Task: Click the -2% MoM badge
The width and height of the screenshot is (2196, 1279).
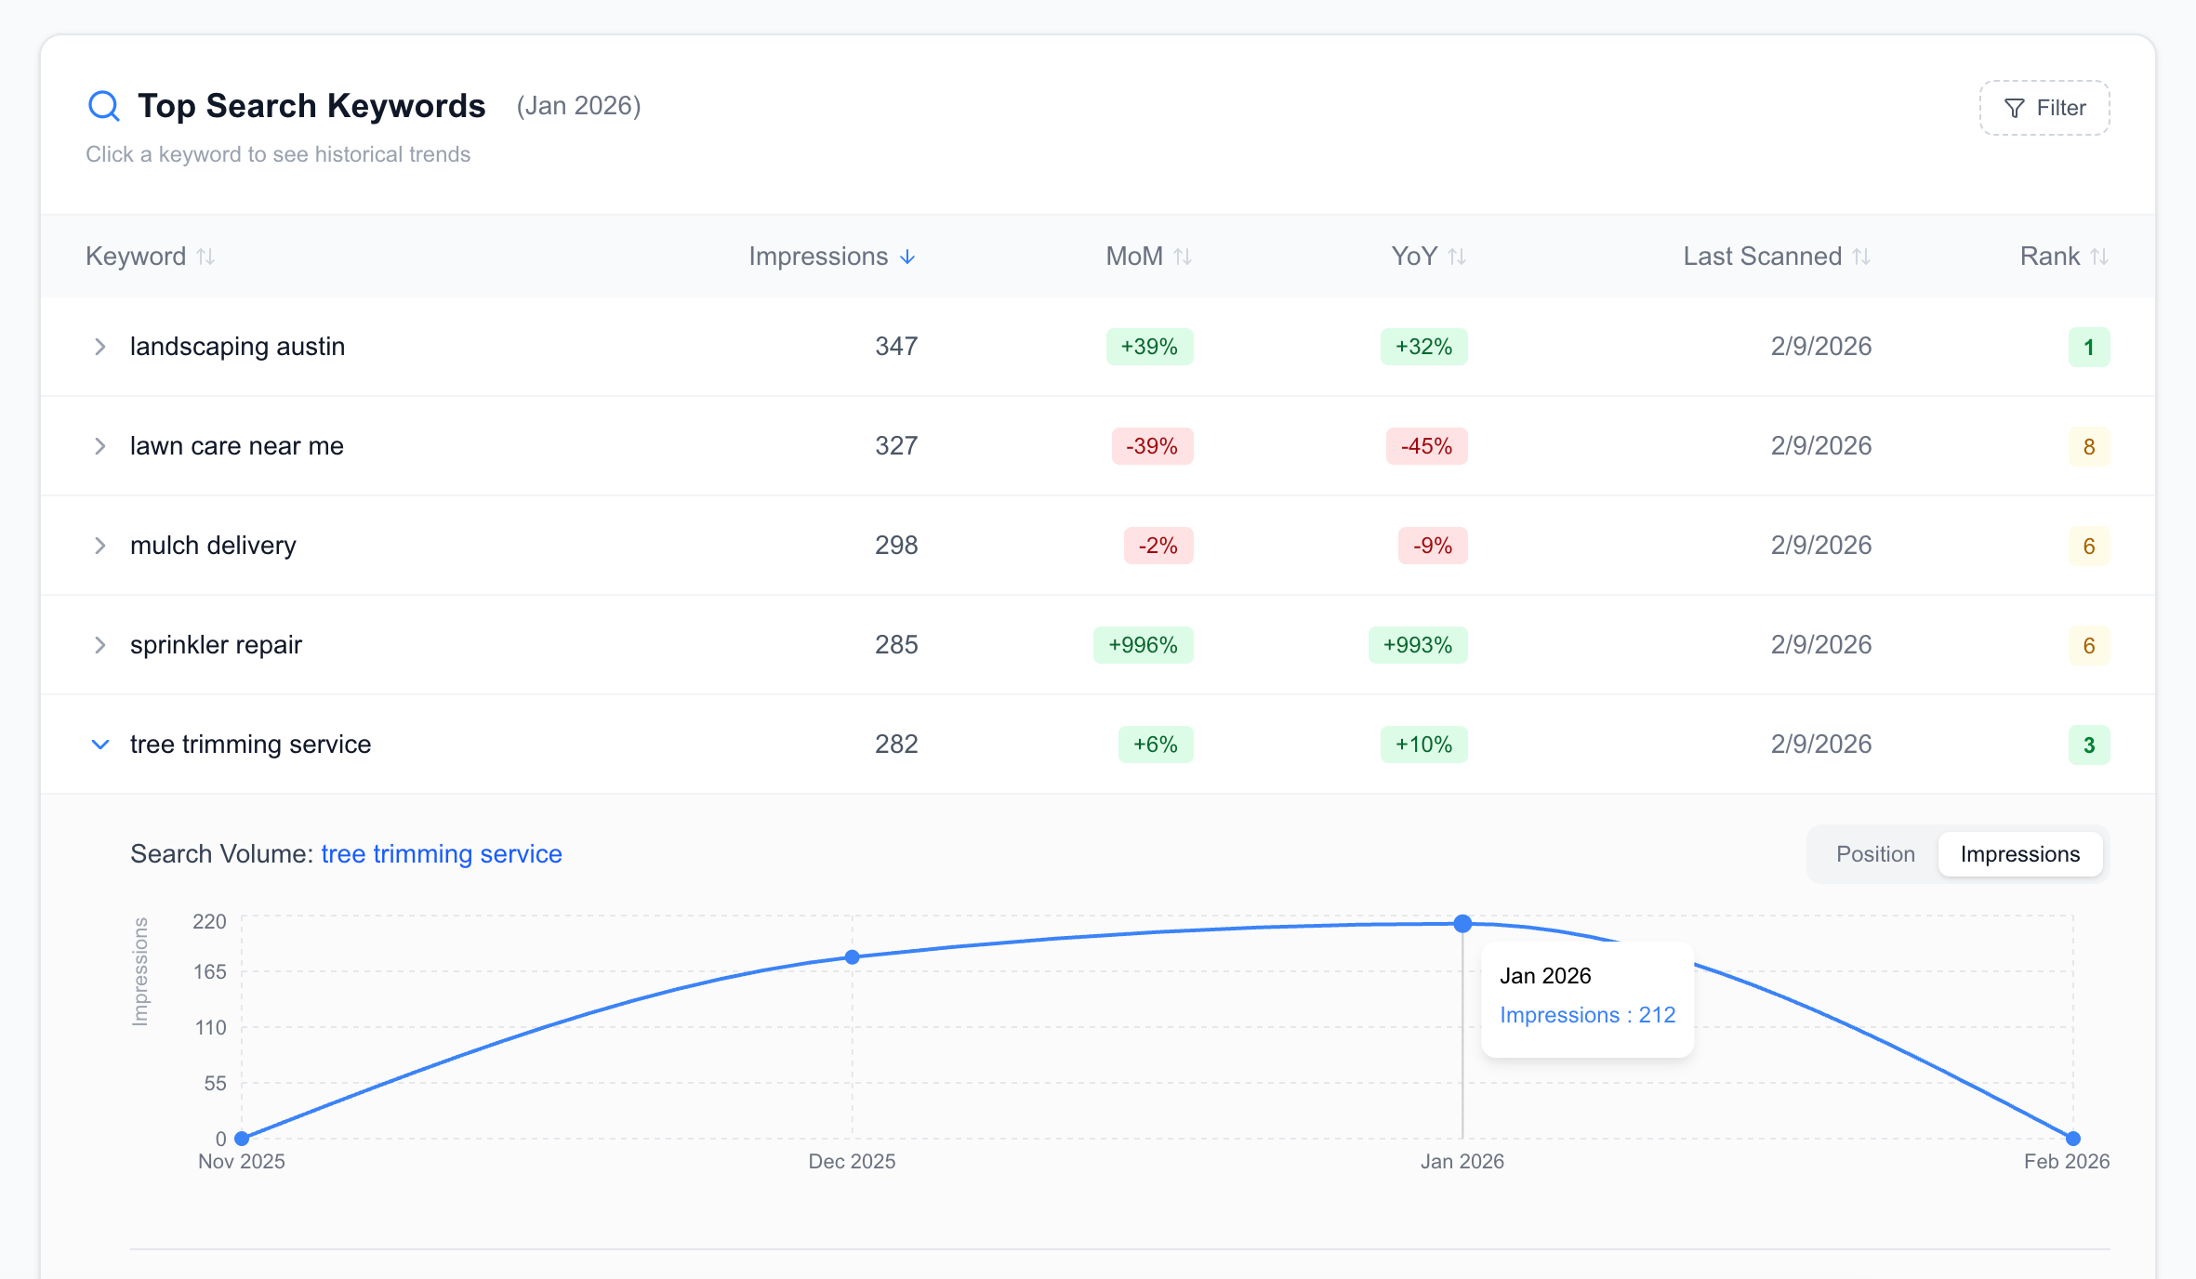Action: click(1158, 546)
